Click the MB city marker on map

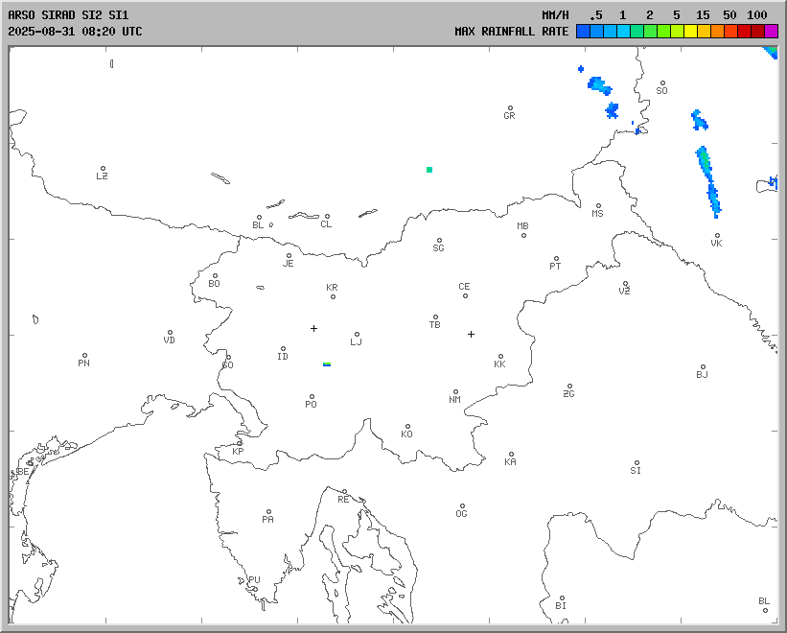(523, 235)
